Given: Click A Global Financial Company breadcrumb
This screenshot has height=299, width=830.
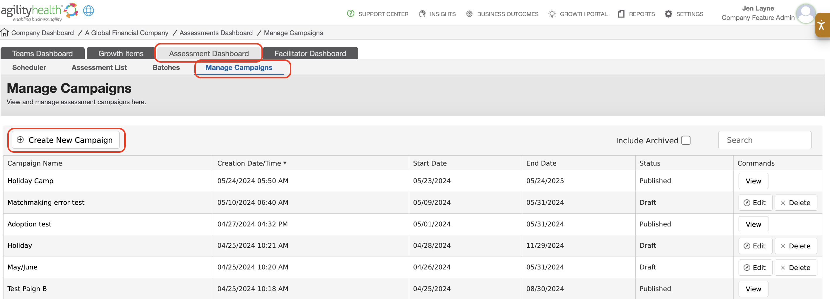Looking at the screenshot, I should (x=127, y=33).
